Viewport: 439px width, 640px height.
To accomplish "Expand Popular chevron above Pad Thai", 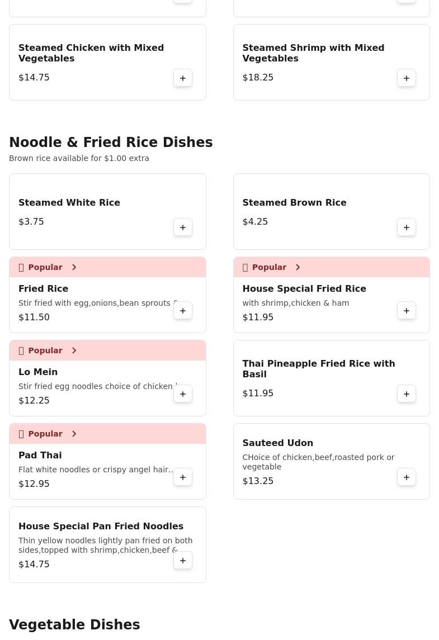I will (x=74, y=434).
